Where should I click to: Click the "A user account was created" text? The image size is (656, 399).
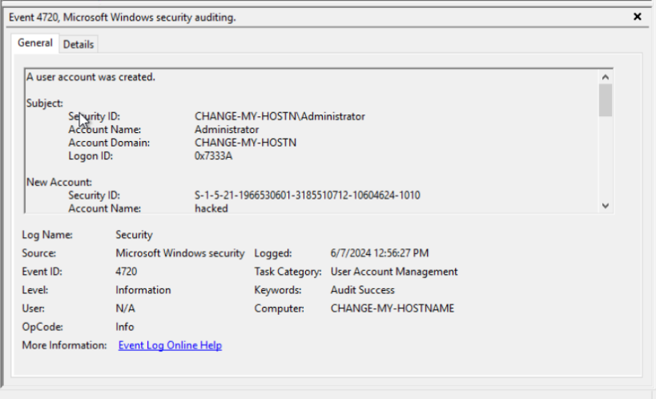click(91, 77)
